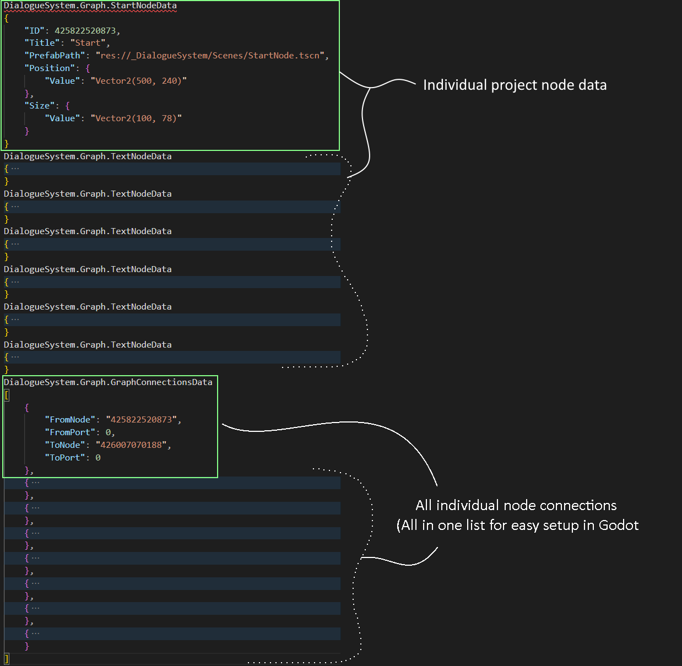Select the underlined StartNodeData header text
682x666 pixels.
[x=88, y=6]
